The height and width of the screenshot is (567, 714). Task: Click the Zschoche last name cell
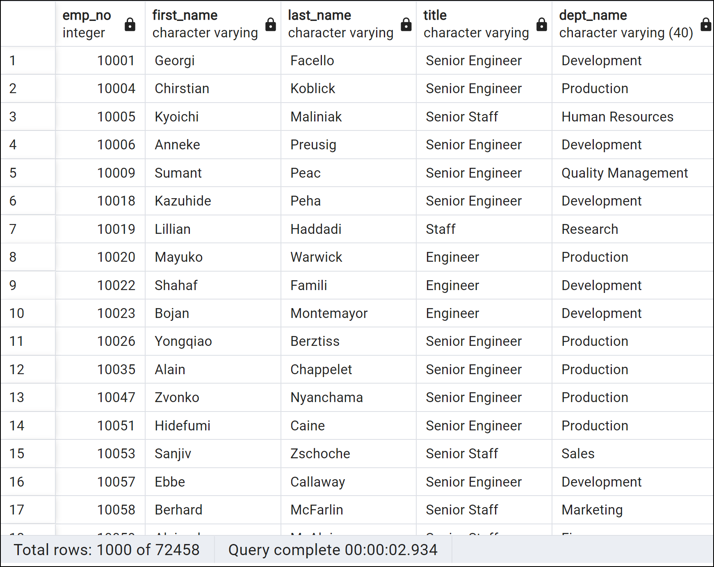tap(320, 453)
